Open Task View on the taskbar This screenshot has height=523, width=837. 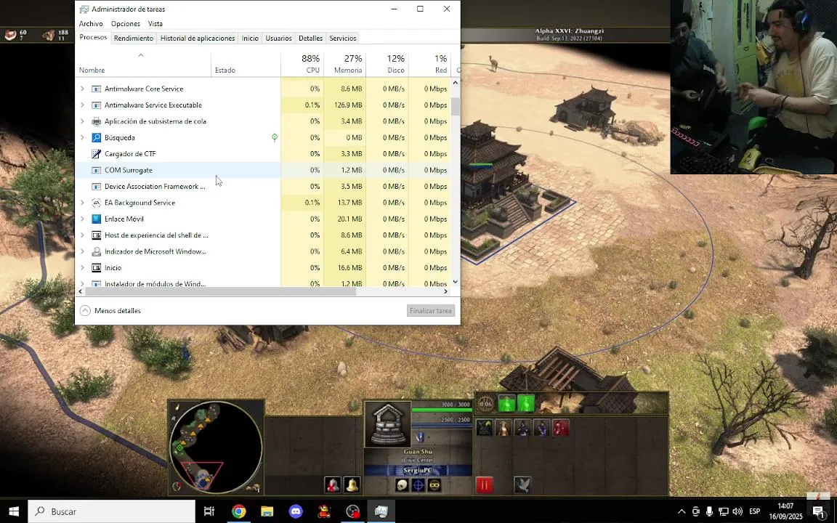(x=209, y=511)
